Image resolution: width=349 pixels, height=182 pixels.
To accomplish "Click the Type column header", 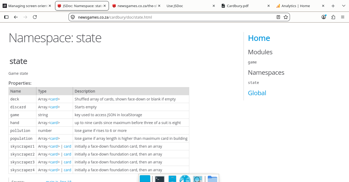I will [x=55, y=91].
